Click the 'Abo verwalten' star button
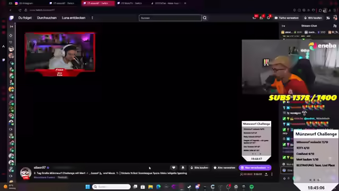 coord(224,168)
